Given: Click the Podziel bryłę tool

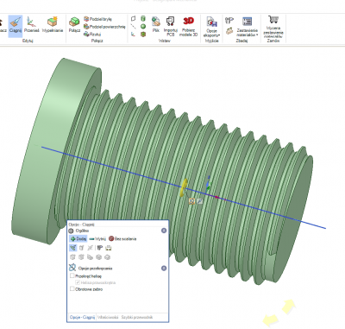Looking at the screenshot, I should click(97, 19).
